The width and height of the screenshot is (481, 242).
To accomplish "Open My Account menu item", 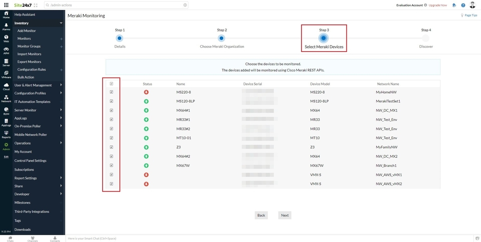I will pyautogui.click(x=23, y=152).
